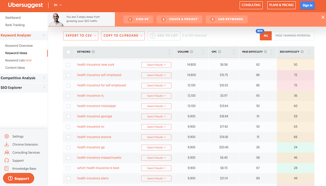Click the CPC column info icon
Screen dimensions: 326x186
click(x=219, y=52)
